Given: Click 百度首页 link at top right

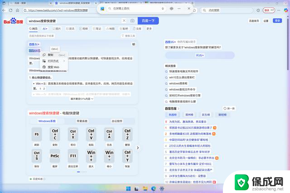Looking at the screenshot, I should click(254, 21).
